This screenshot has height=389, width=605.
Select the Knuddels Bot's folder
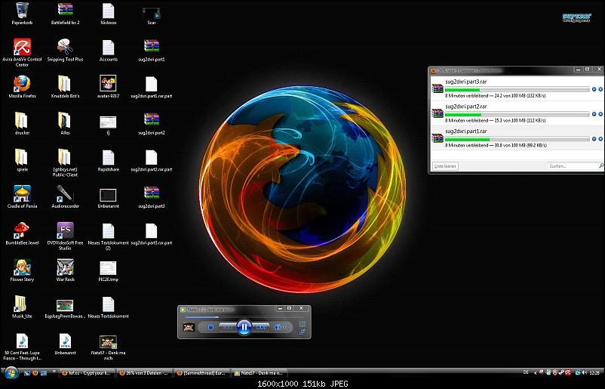(x=65, y=87)
